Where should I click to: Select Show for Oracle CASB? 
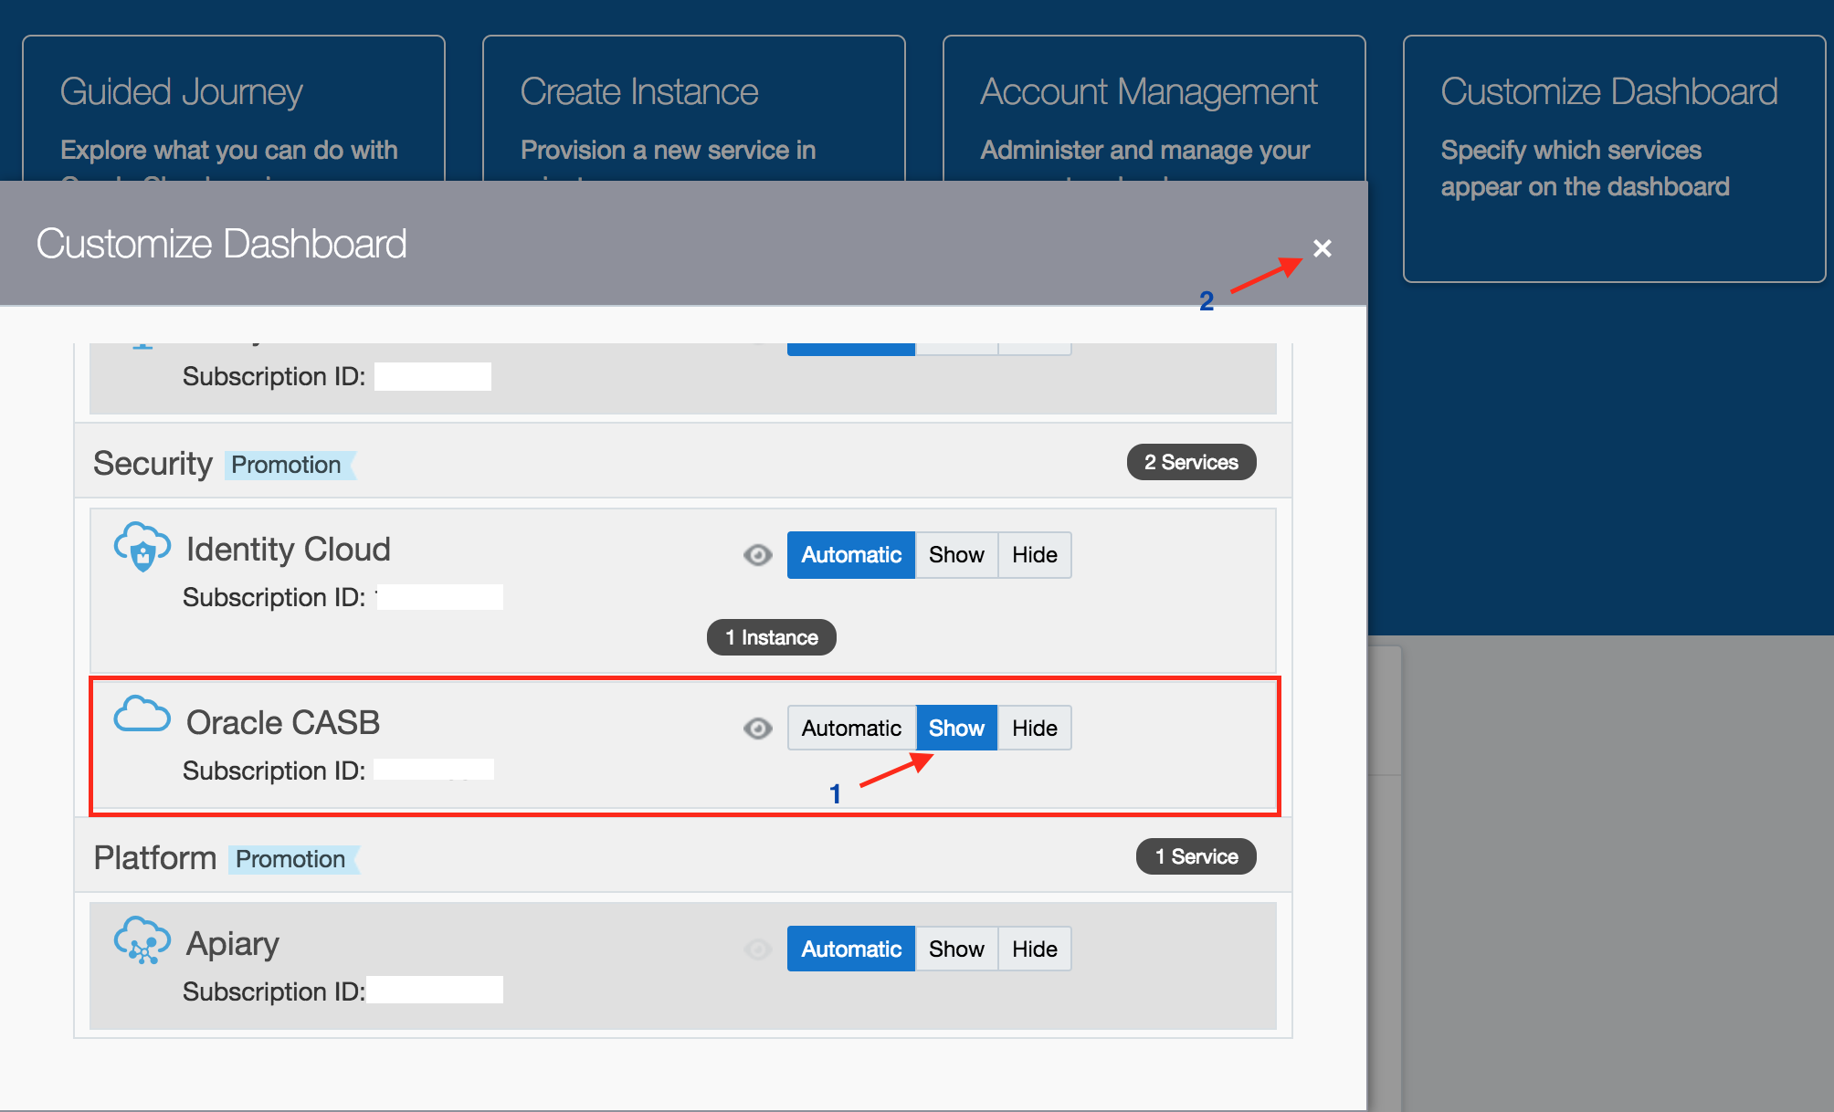click(956, 729)
